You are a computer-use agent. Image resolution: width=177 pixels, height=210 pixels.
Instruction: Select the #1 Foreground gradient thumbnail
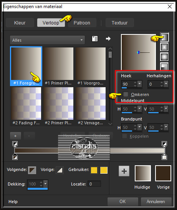pyautogui.click(x=26, y=66)
